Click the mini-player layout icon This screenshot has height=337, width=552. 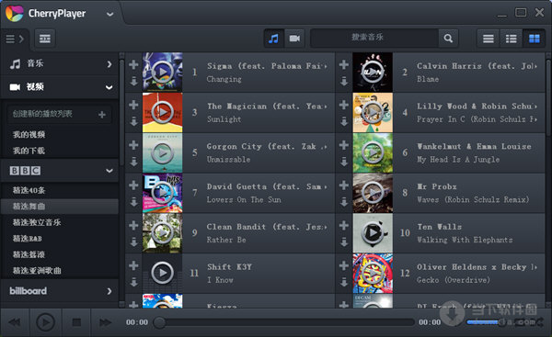click(x=45, y=39)
